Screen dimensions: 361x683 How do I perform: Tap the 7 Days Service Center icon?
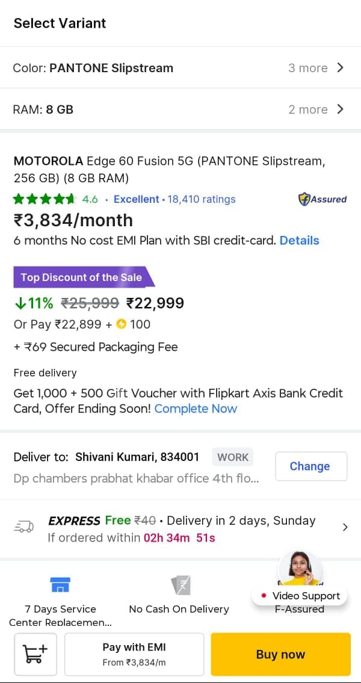pyautogui.click(x=60, y=585)
